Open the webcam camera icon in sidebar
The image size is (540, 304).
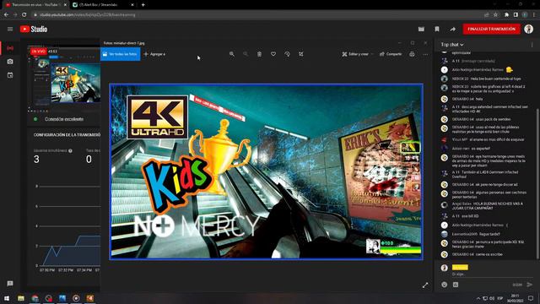pos(10,62)
